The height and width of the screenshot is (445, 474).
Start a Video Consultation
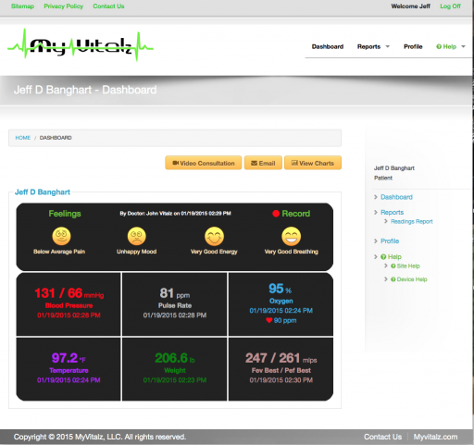pyautogui.click(x=204, y=163)
